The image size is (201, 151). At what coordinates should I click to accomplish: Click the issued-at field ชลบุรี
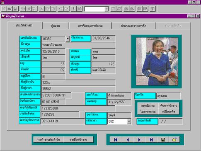pyautogui.click(x=119, y=115)
